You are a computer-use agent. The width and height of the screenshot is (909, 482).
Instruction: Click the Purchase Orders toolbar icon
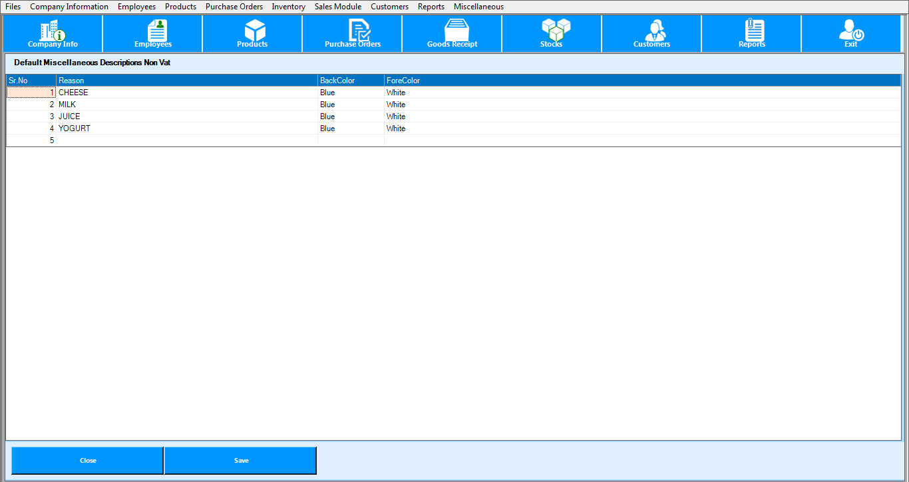[x=352, y=33]
